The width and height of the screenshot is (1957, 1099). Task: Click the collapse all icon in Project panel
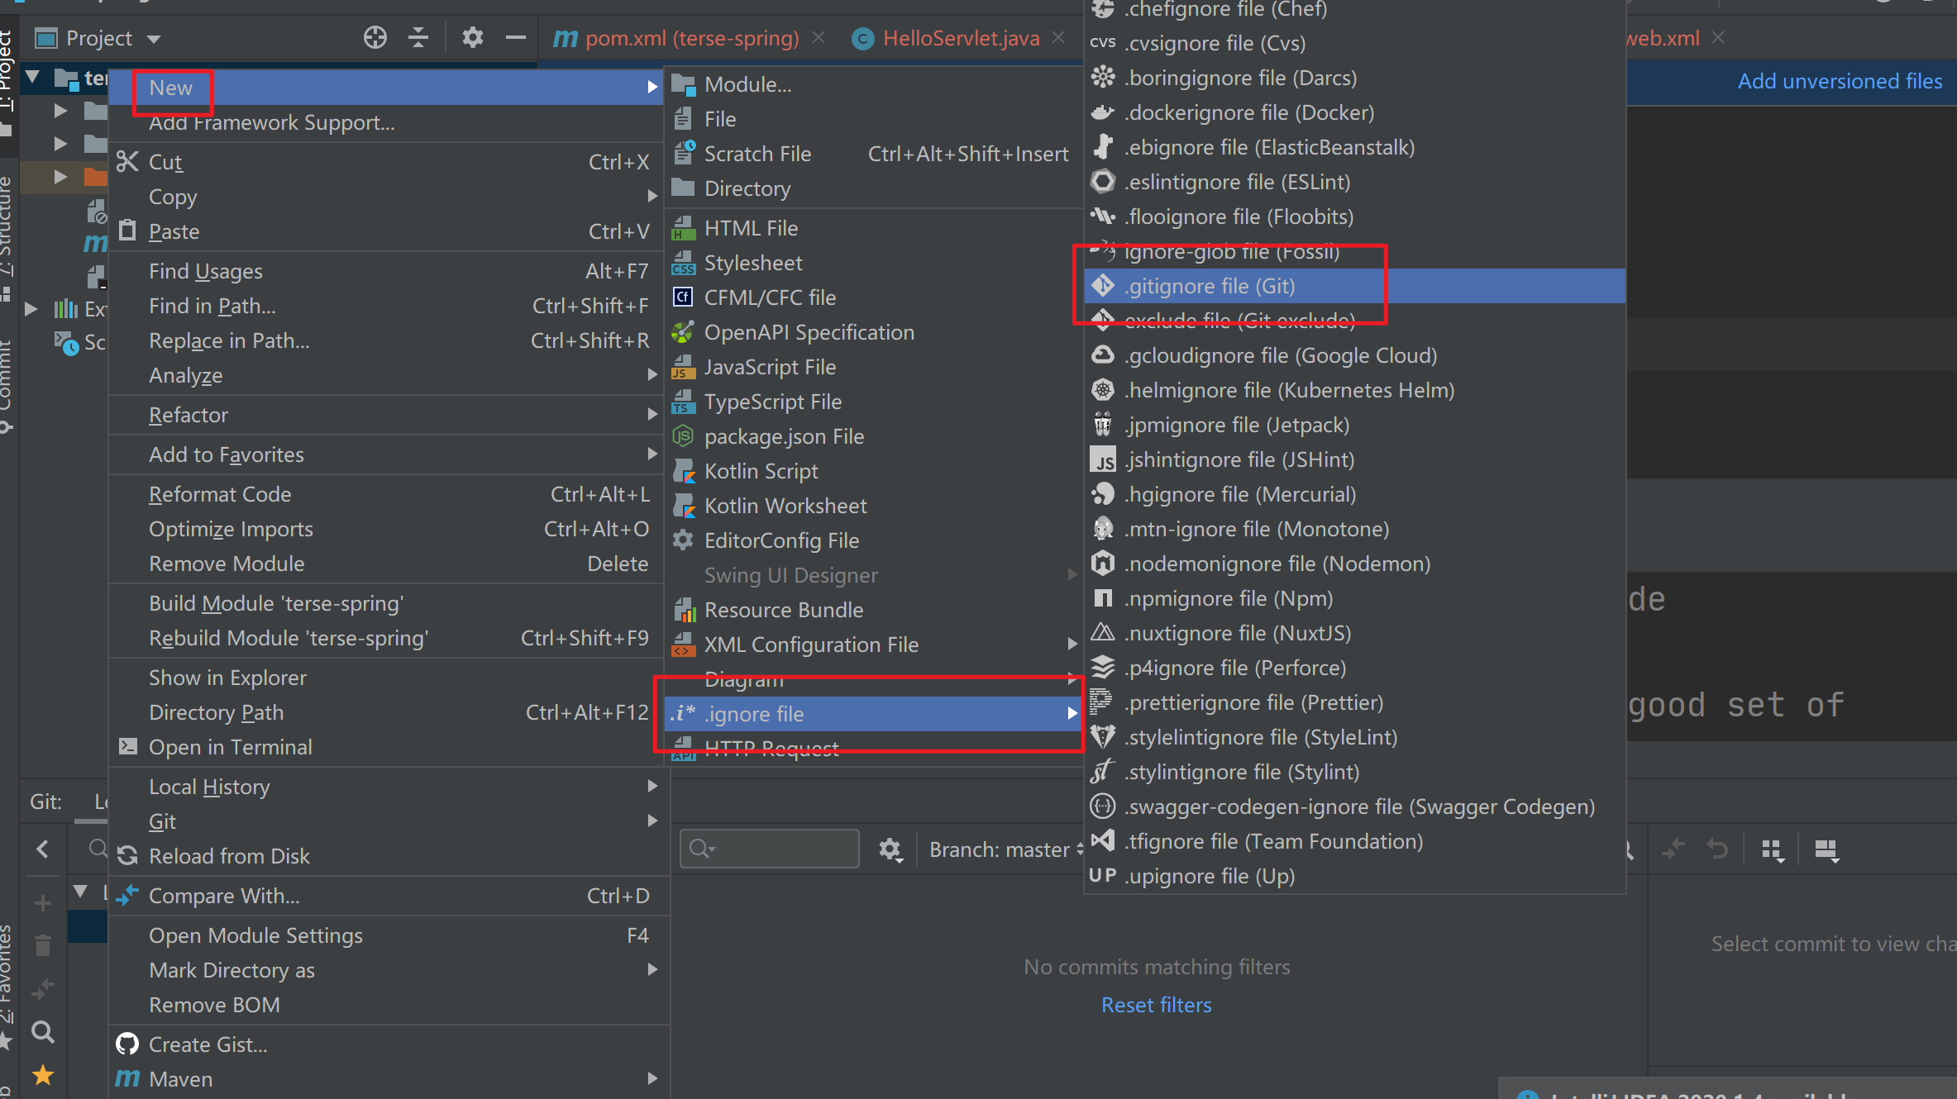(418, 37)
